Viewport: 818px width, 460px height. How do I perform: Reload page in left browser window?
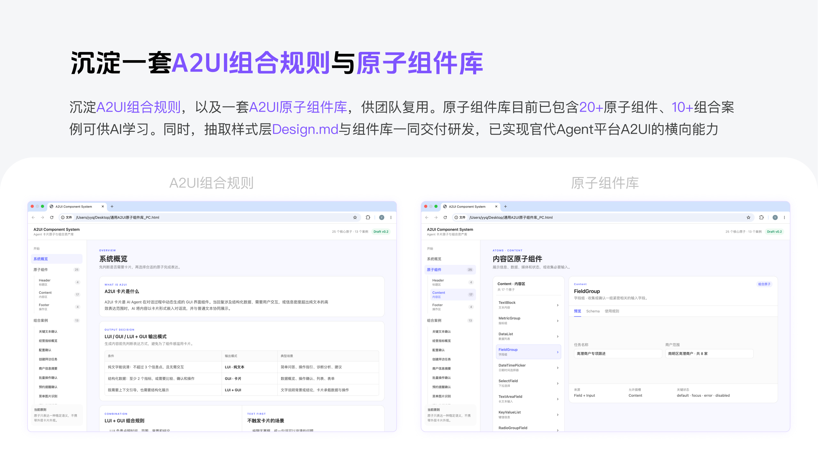(x=52, y=218)
